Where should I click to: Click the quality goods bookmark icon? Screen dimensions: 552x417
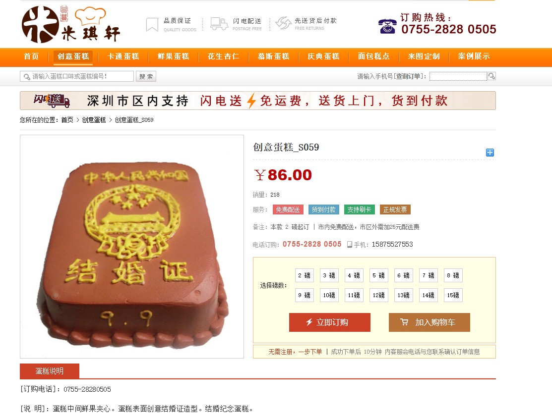[152, 25]
